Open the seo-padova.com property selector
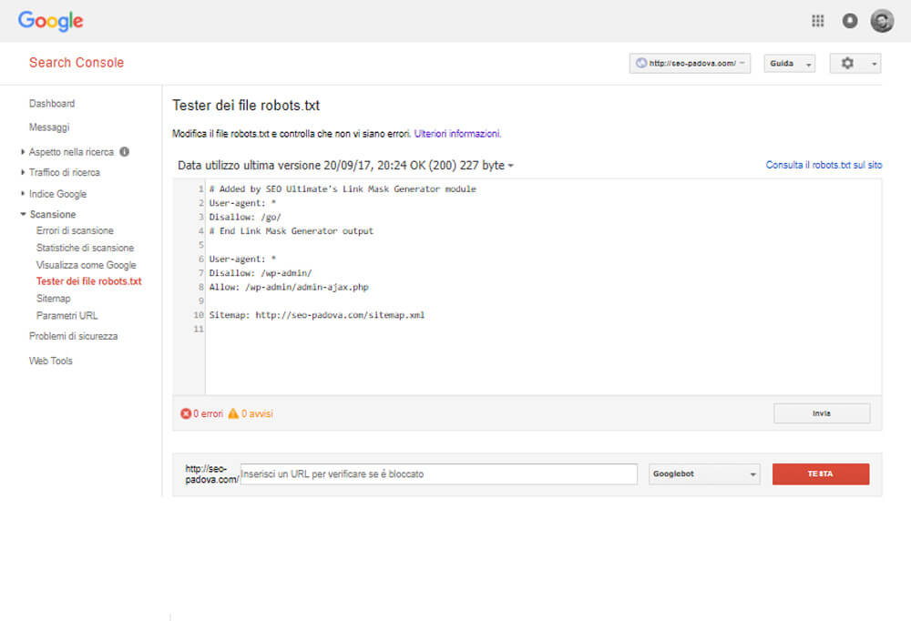This screenshot has width=911, height=621. coord(690,64)
